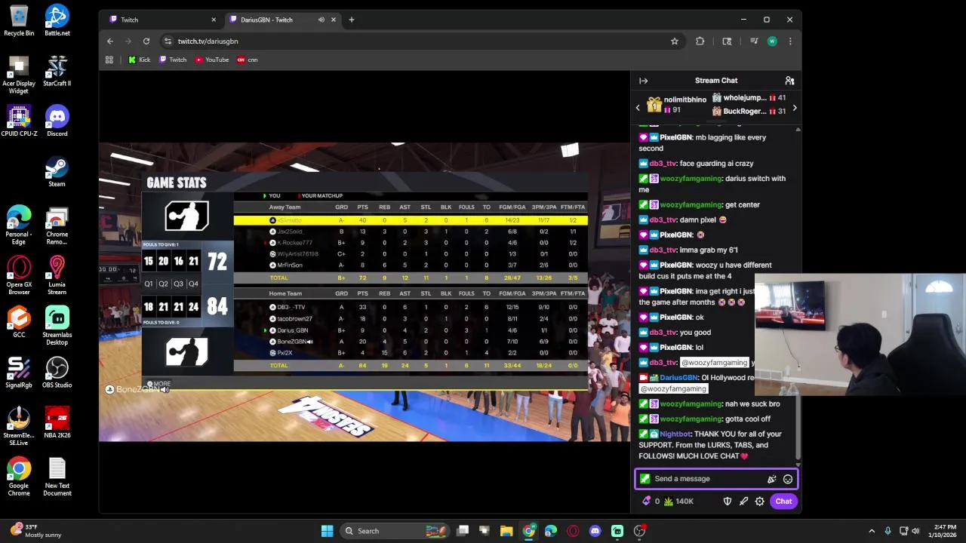Viewport: 966px width, 543px height.
Task: Open the chat identity badge icon
Action: [645, 479]
